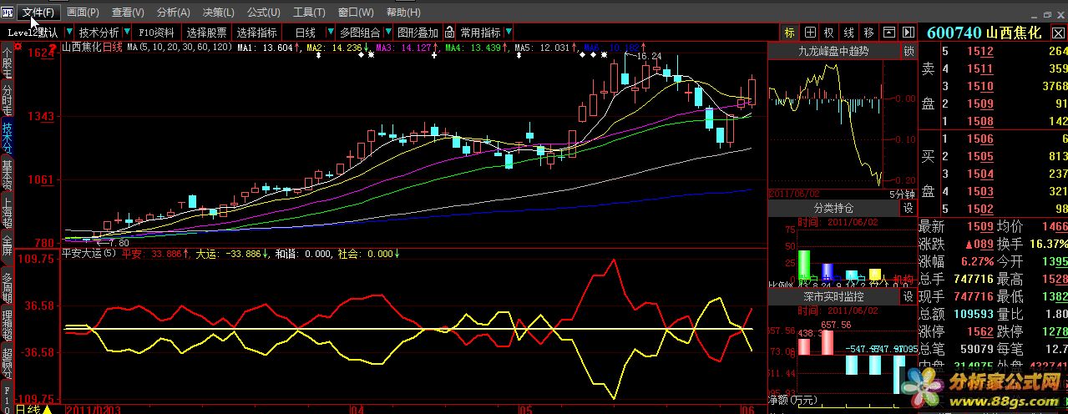Click the 2011/02/03 date label on time axis

click(x=93, y=410)
